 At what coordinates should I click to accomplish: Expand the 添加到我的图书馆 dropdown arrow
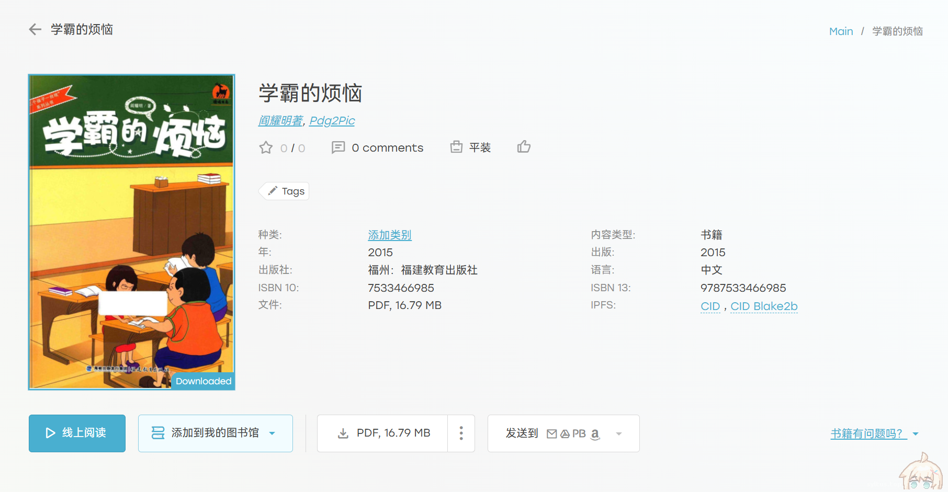(272, 433)
